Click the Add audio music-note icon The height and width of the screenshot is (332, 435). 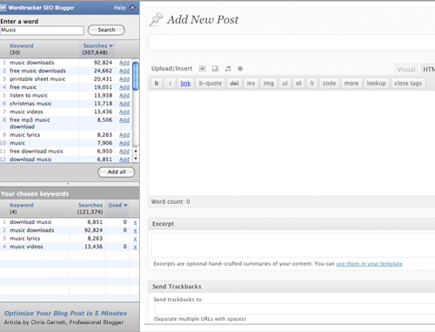point(228,69)
